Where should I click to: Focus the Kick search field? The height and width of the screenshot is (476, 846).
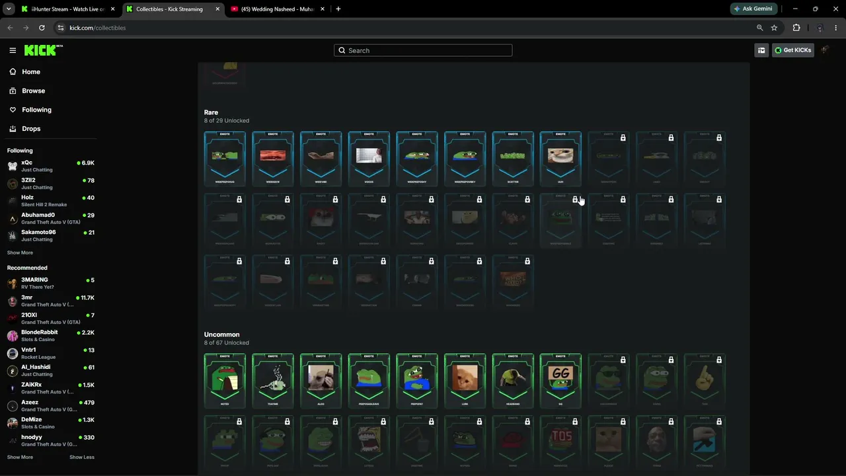tap(423, 50)
